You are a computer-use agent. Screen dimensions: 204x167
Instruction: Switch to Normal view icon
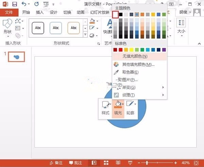click(94, 163)
